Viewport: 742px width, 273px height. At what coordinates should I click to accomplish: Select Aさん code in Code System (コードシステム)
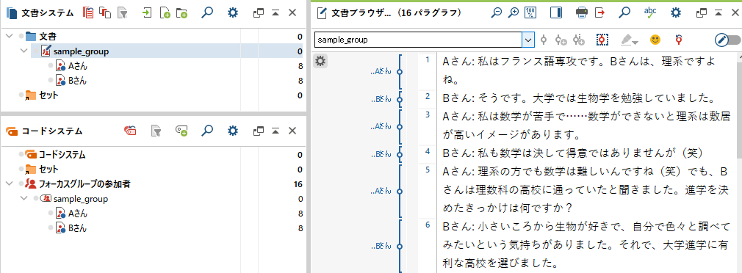(78, 214)
